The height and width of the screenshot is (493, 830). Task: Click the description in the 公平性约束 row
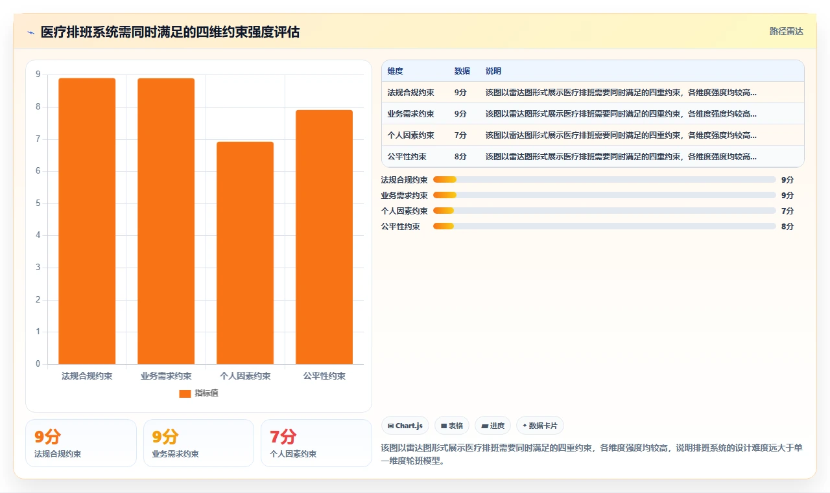(x=621, y=157)
